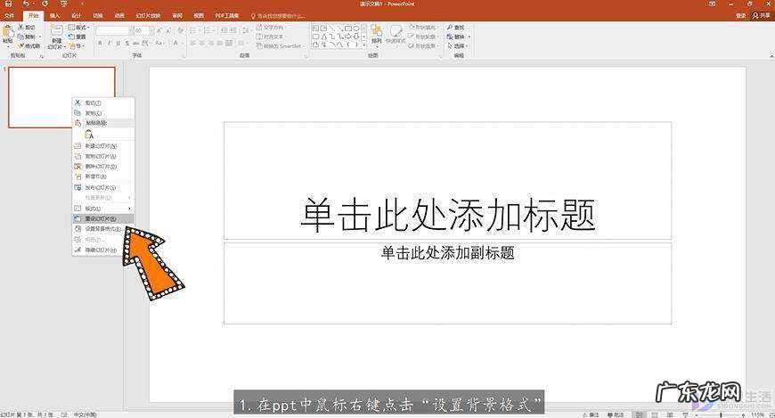The height and width of the screenshot is (418, 775).
Task: Open the Select (选择) dropdown in editing group
Action: [x=458, y=45]
